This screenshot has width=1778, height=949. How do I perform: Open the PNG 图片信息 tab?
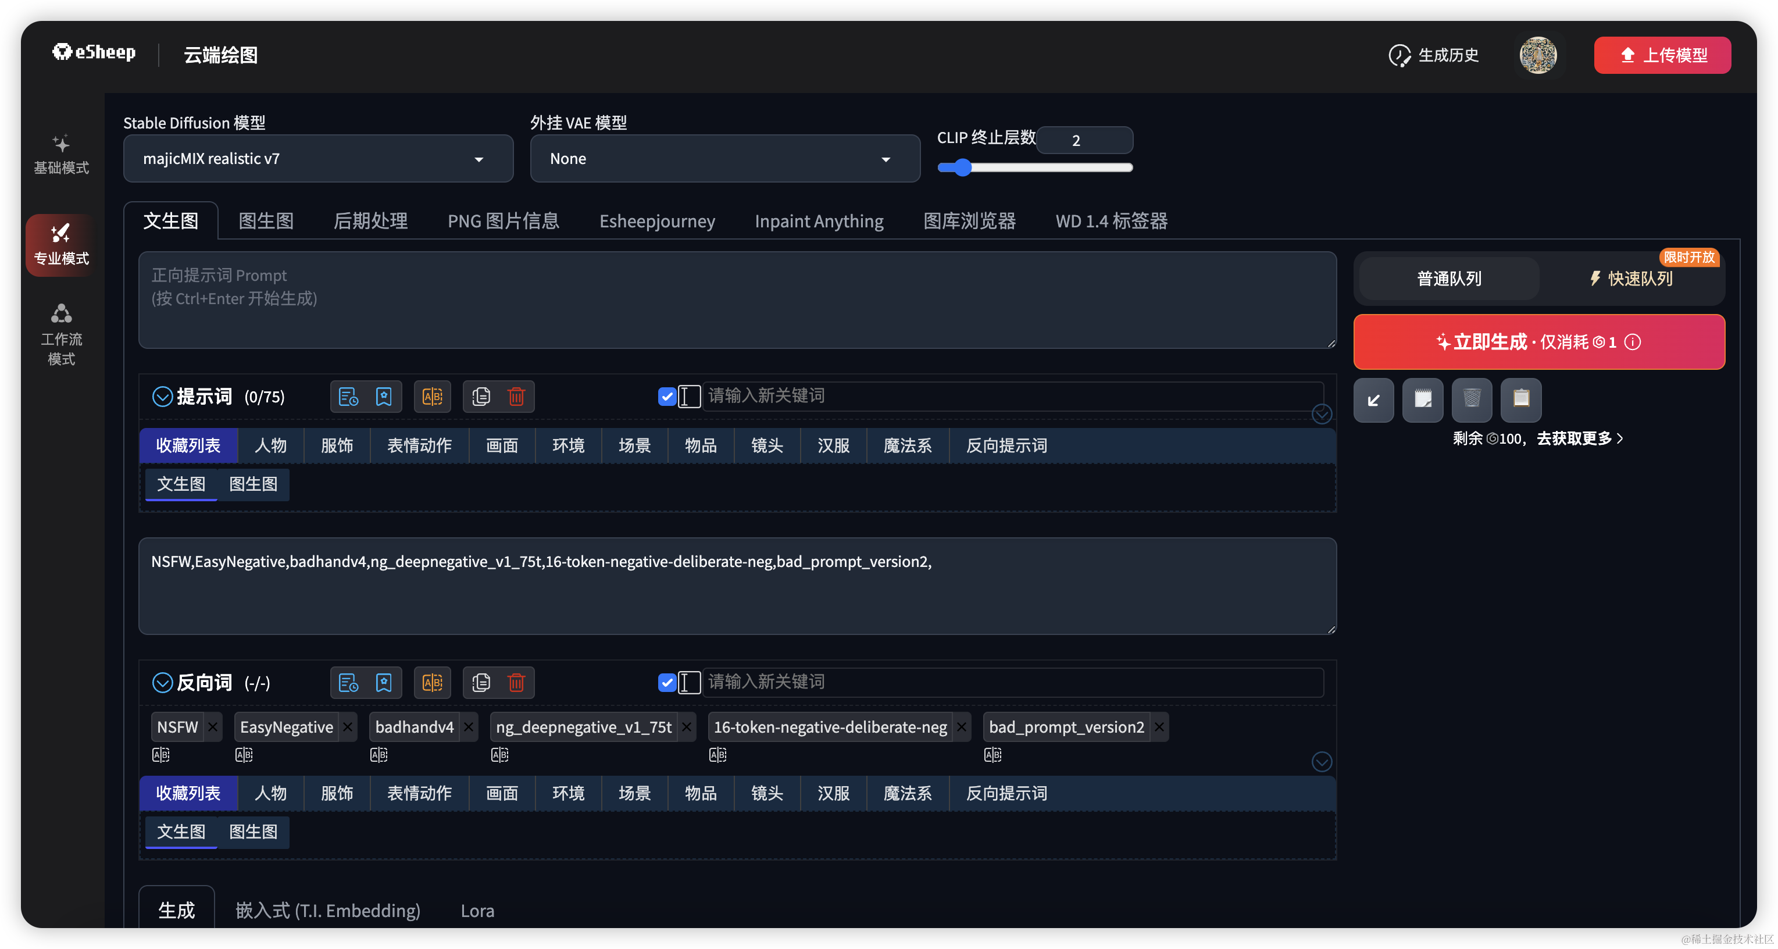coord(503,221)
